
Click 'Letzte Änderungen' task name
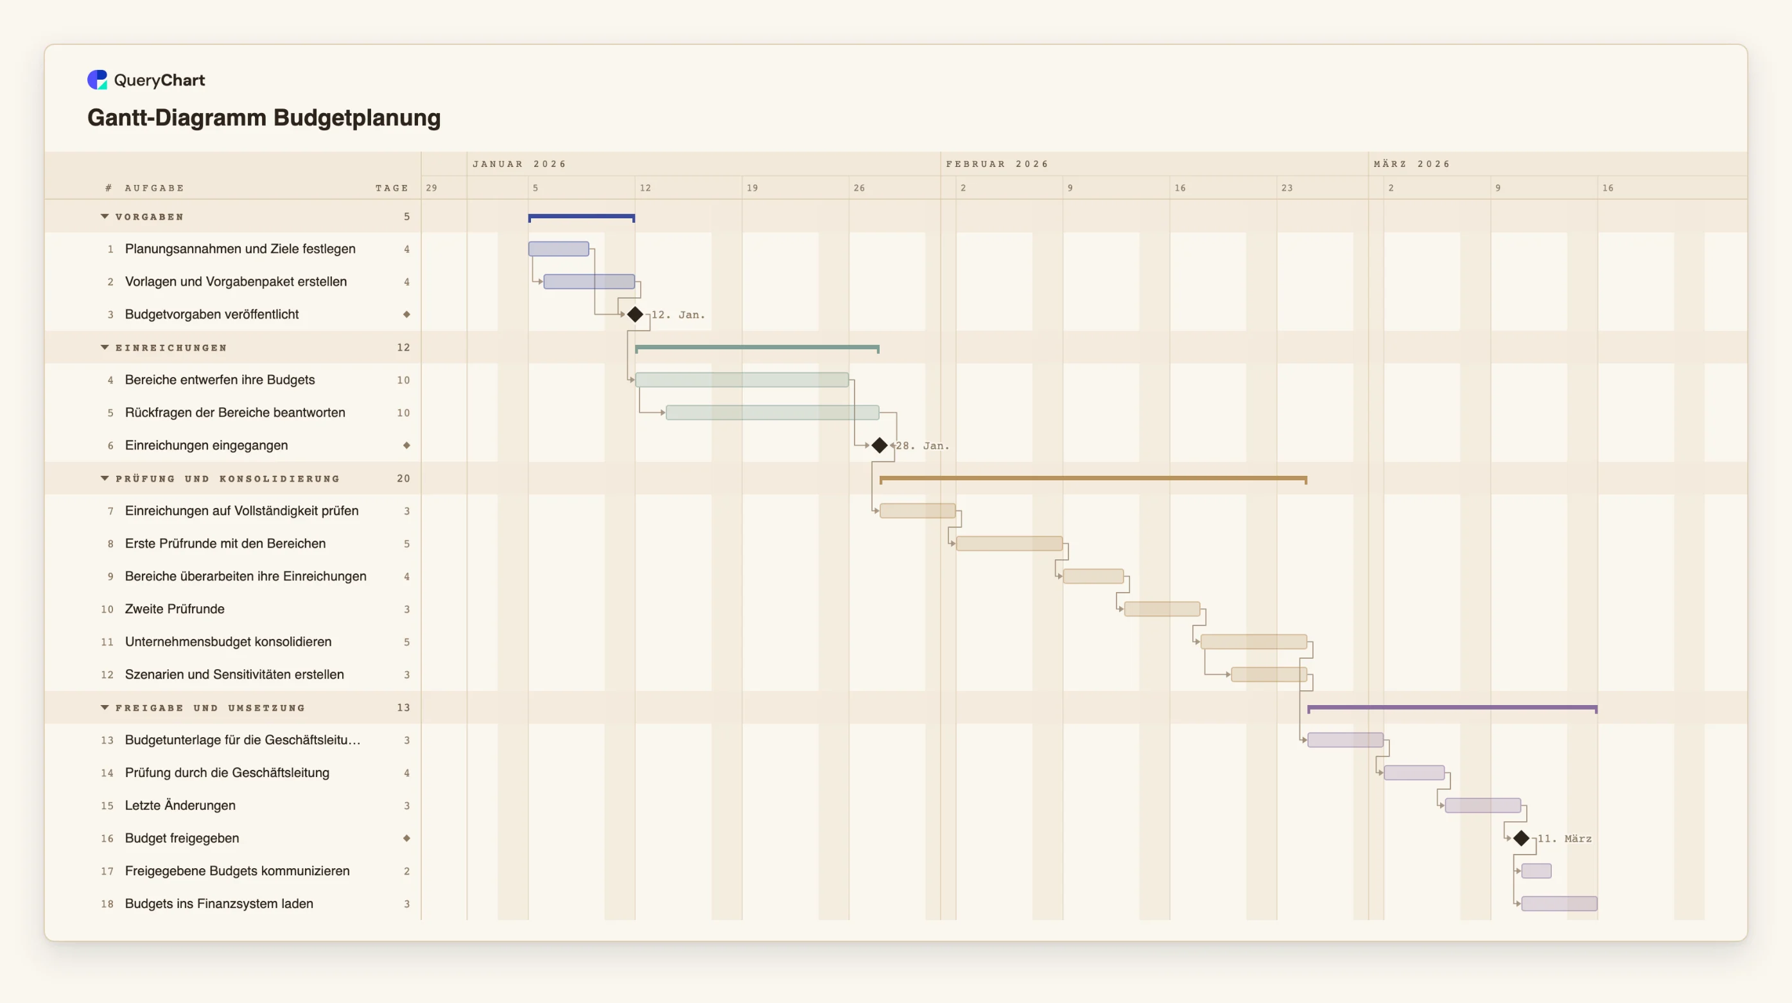pos(180,805)
